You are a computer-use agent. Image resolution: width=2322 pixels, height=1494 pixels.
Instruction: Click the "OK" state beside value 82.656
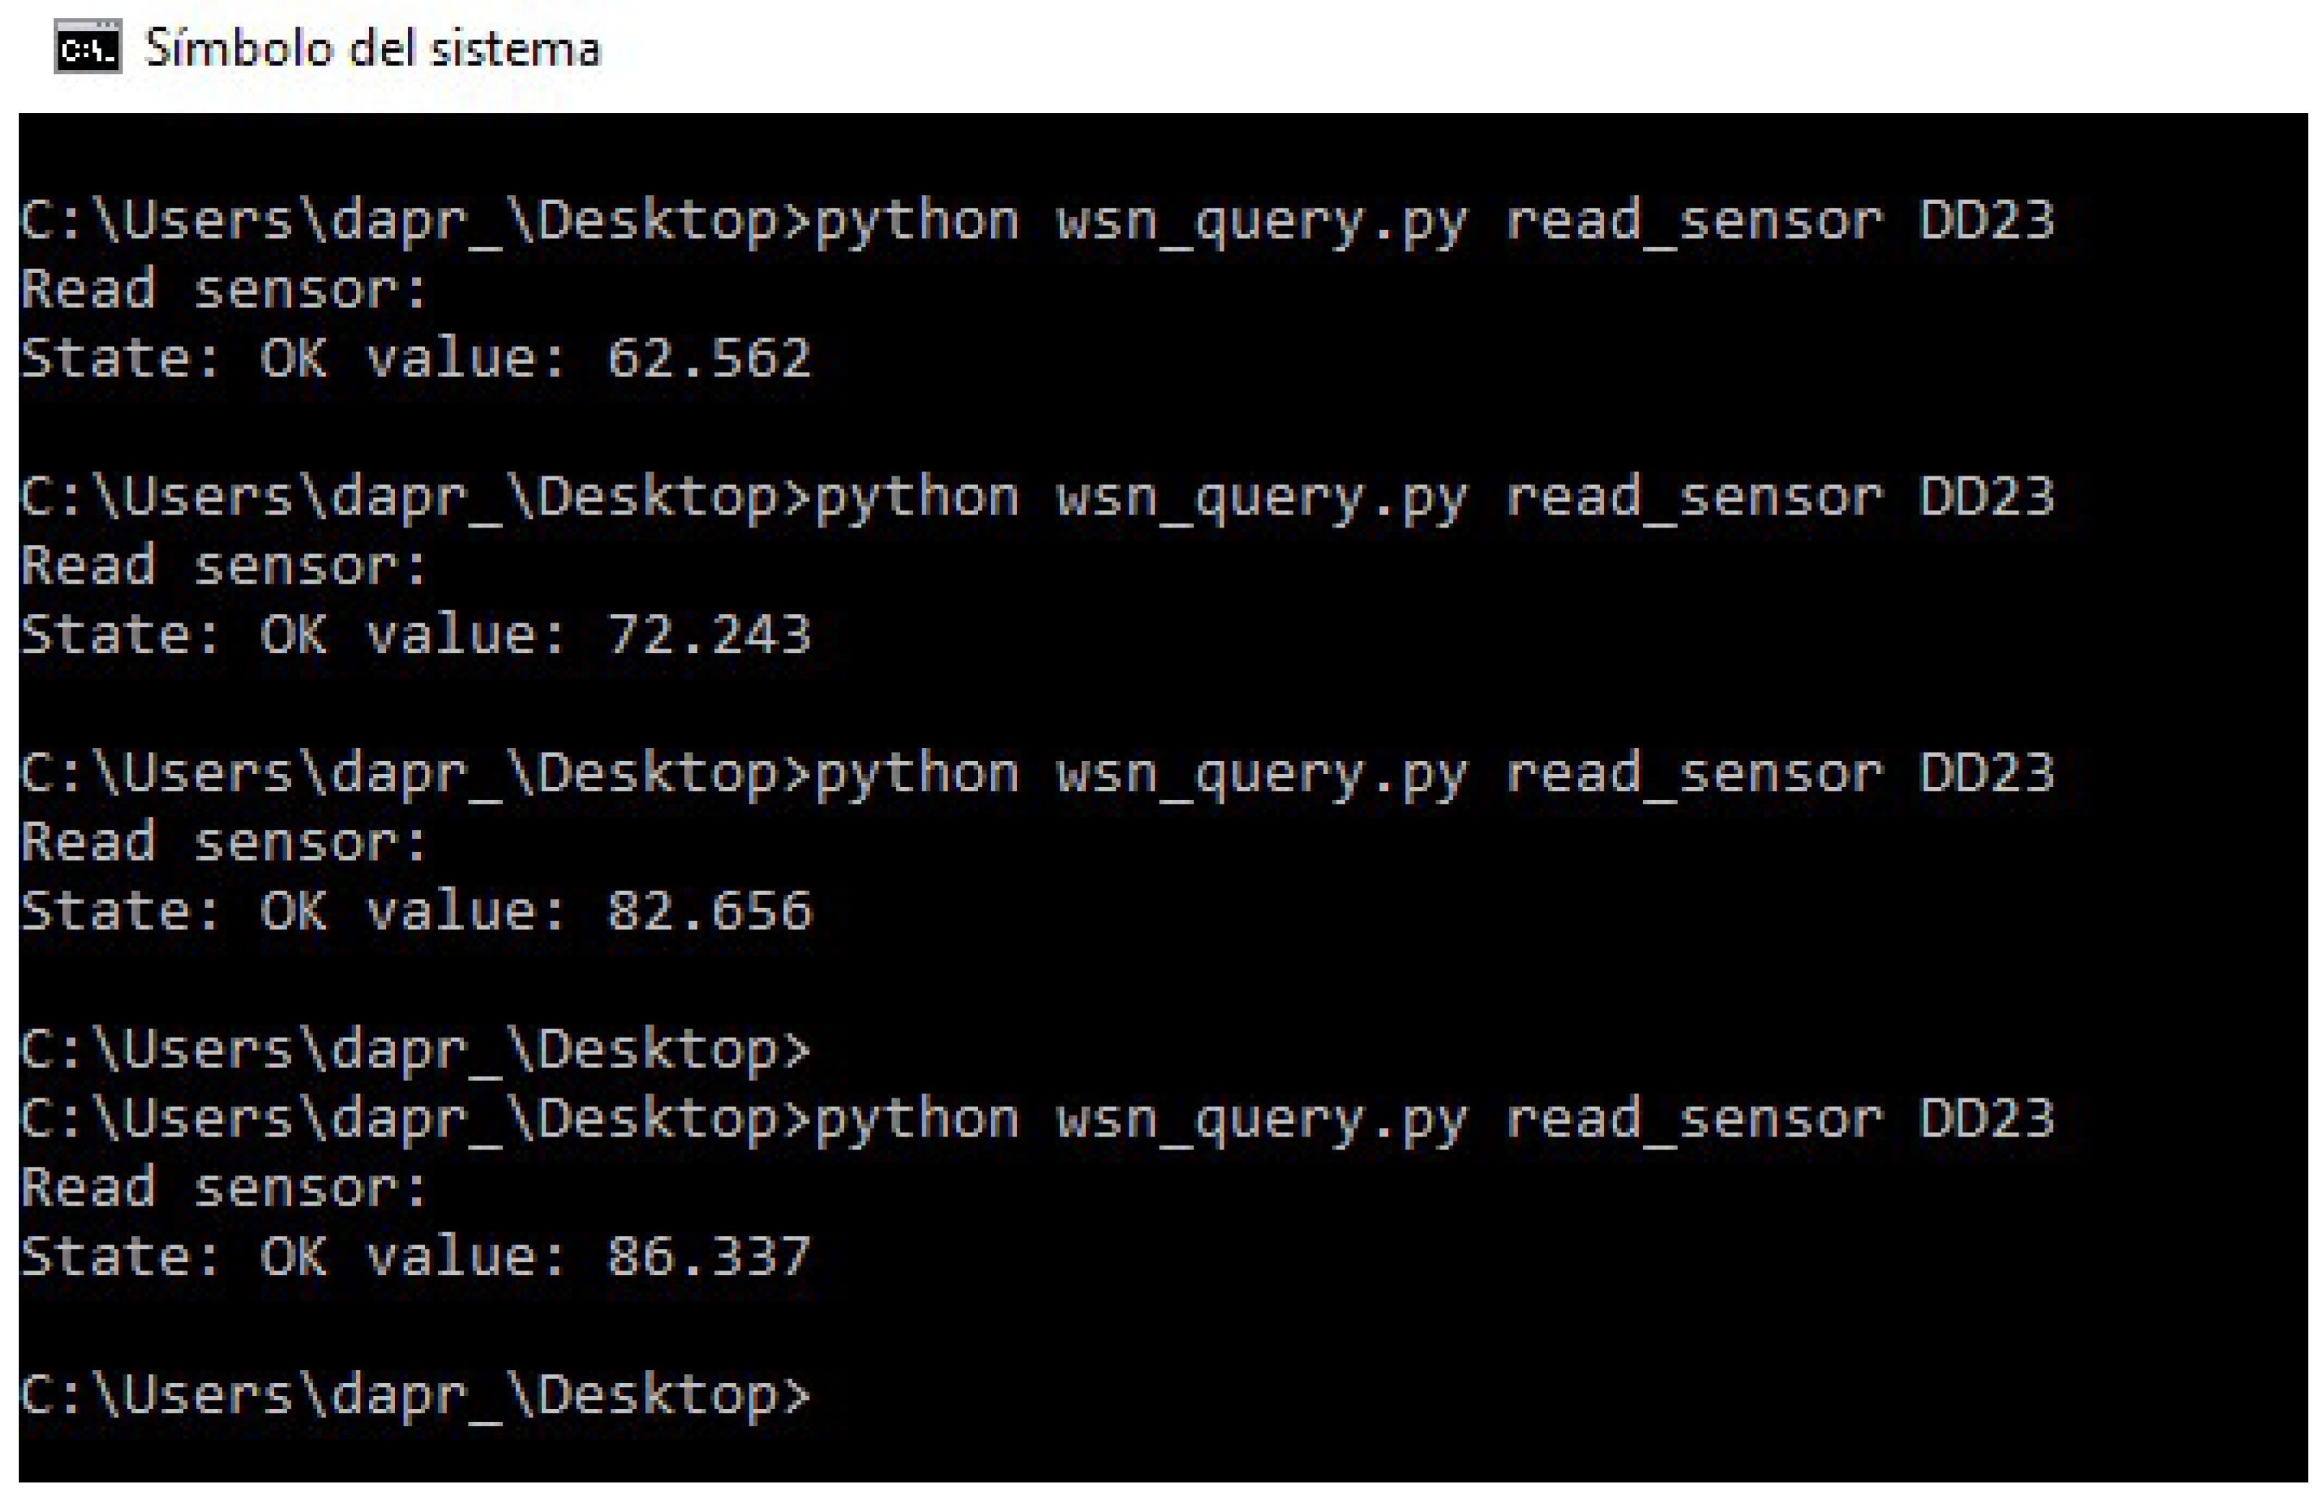[293, 910]
